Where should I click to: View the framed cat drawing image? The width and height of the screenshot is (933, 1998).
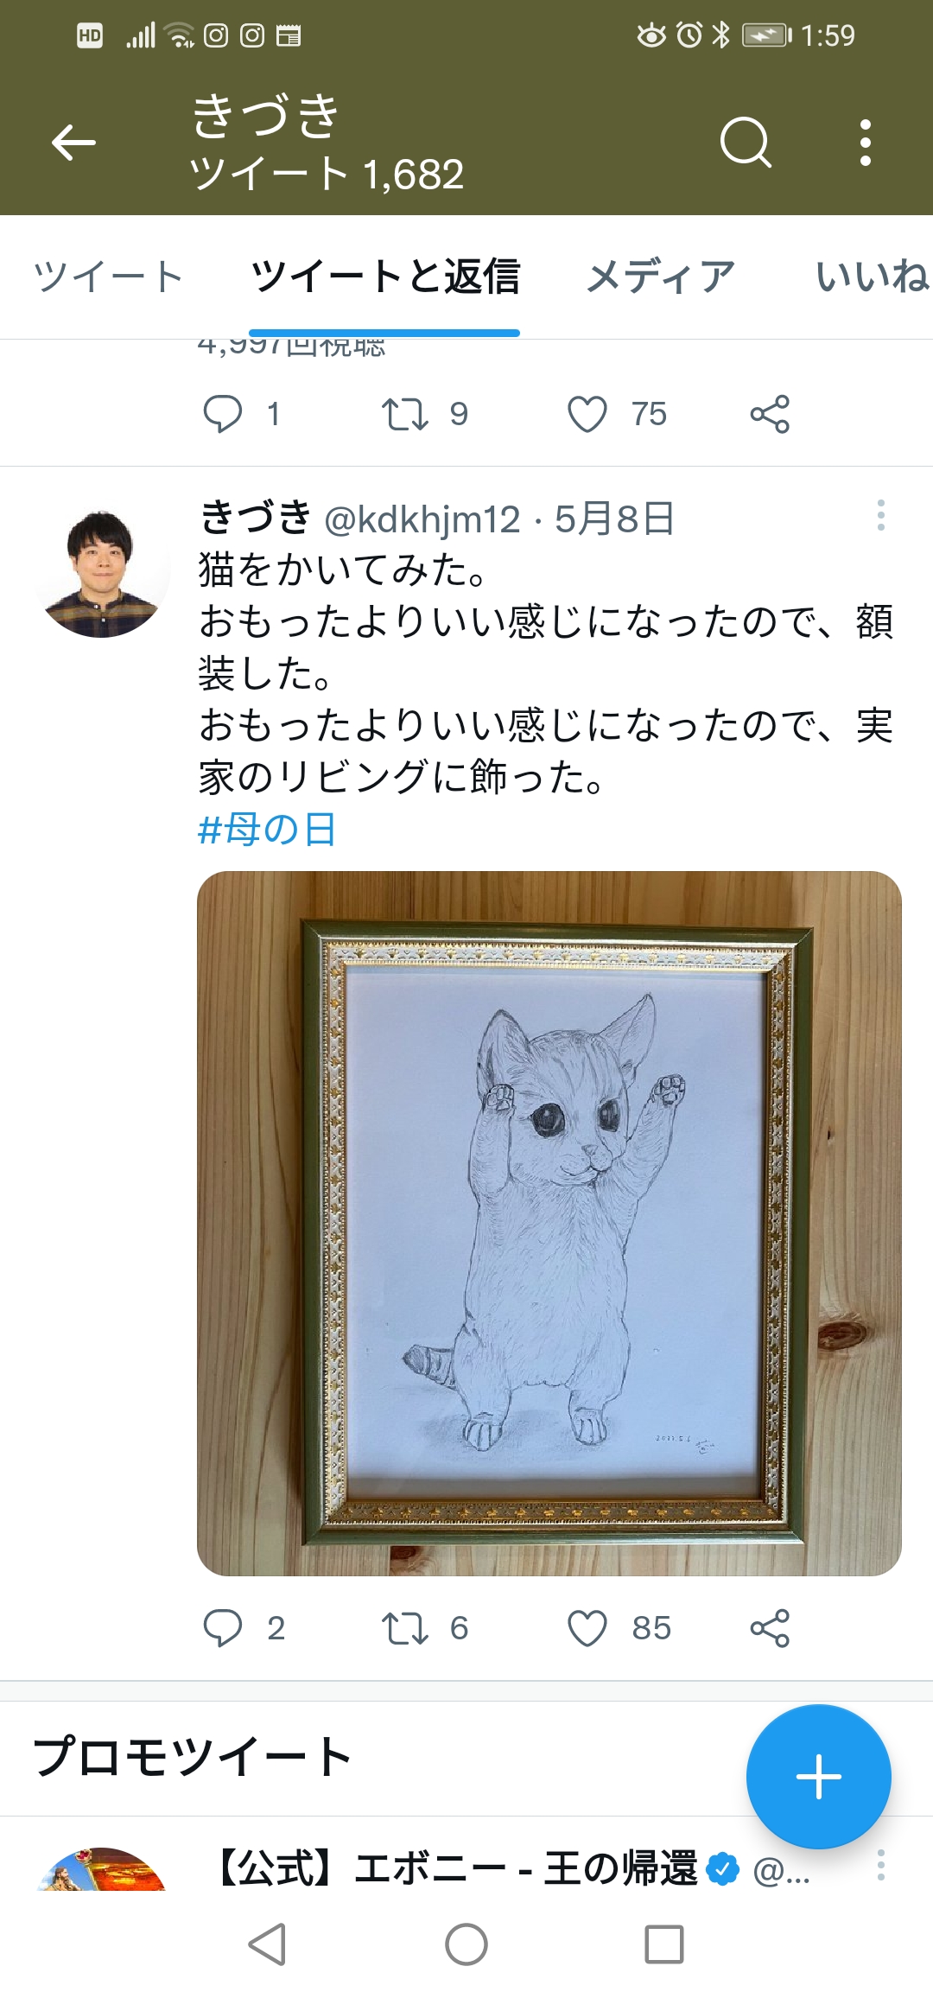coord(549,1223)
